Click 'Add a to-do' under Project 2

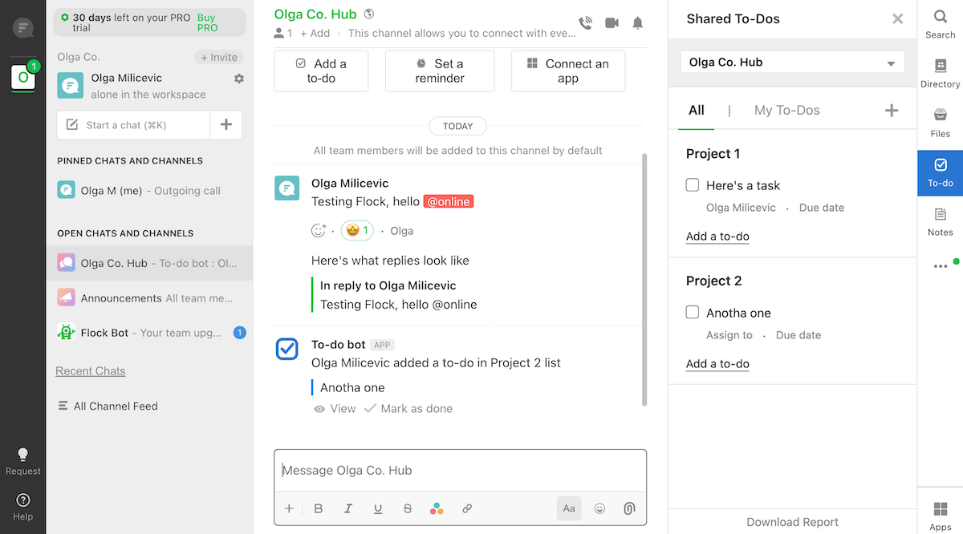pos(717,364)
